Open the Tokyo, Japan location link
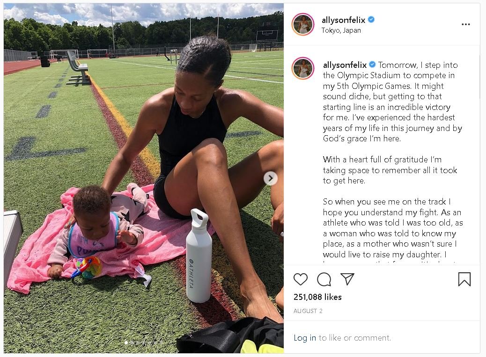This screenshot has height=357, width=486. coord(341,30)
